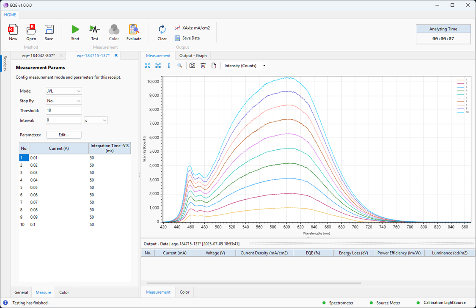Click the vertical fit arrow icon
This screenshot has width=476, height=308.
pyautogui.click(x=169, y=66)
